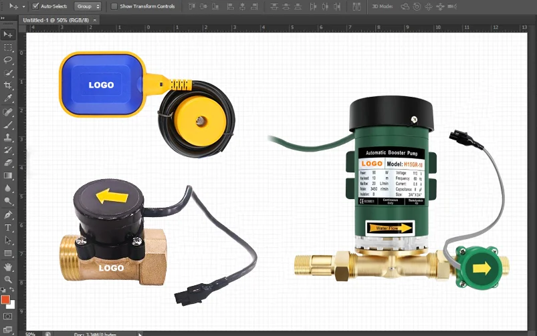Viewport: 537px width, 336px height.
Task: Choose the Eyedropper tool
Action: coord(8,98)
